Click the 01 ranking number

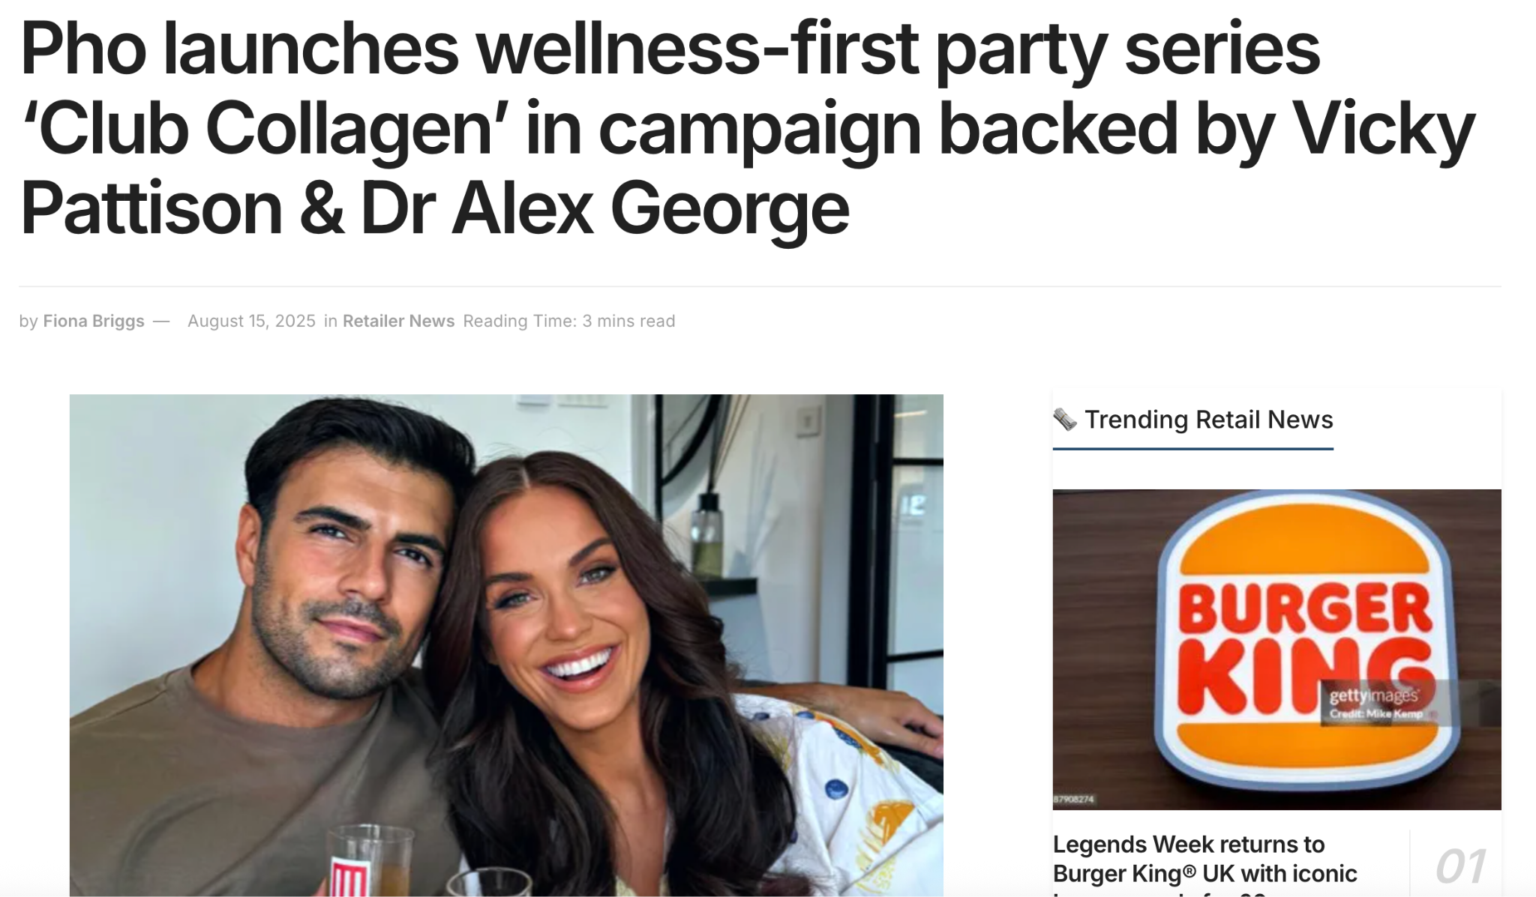coord(1459,866)
